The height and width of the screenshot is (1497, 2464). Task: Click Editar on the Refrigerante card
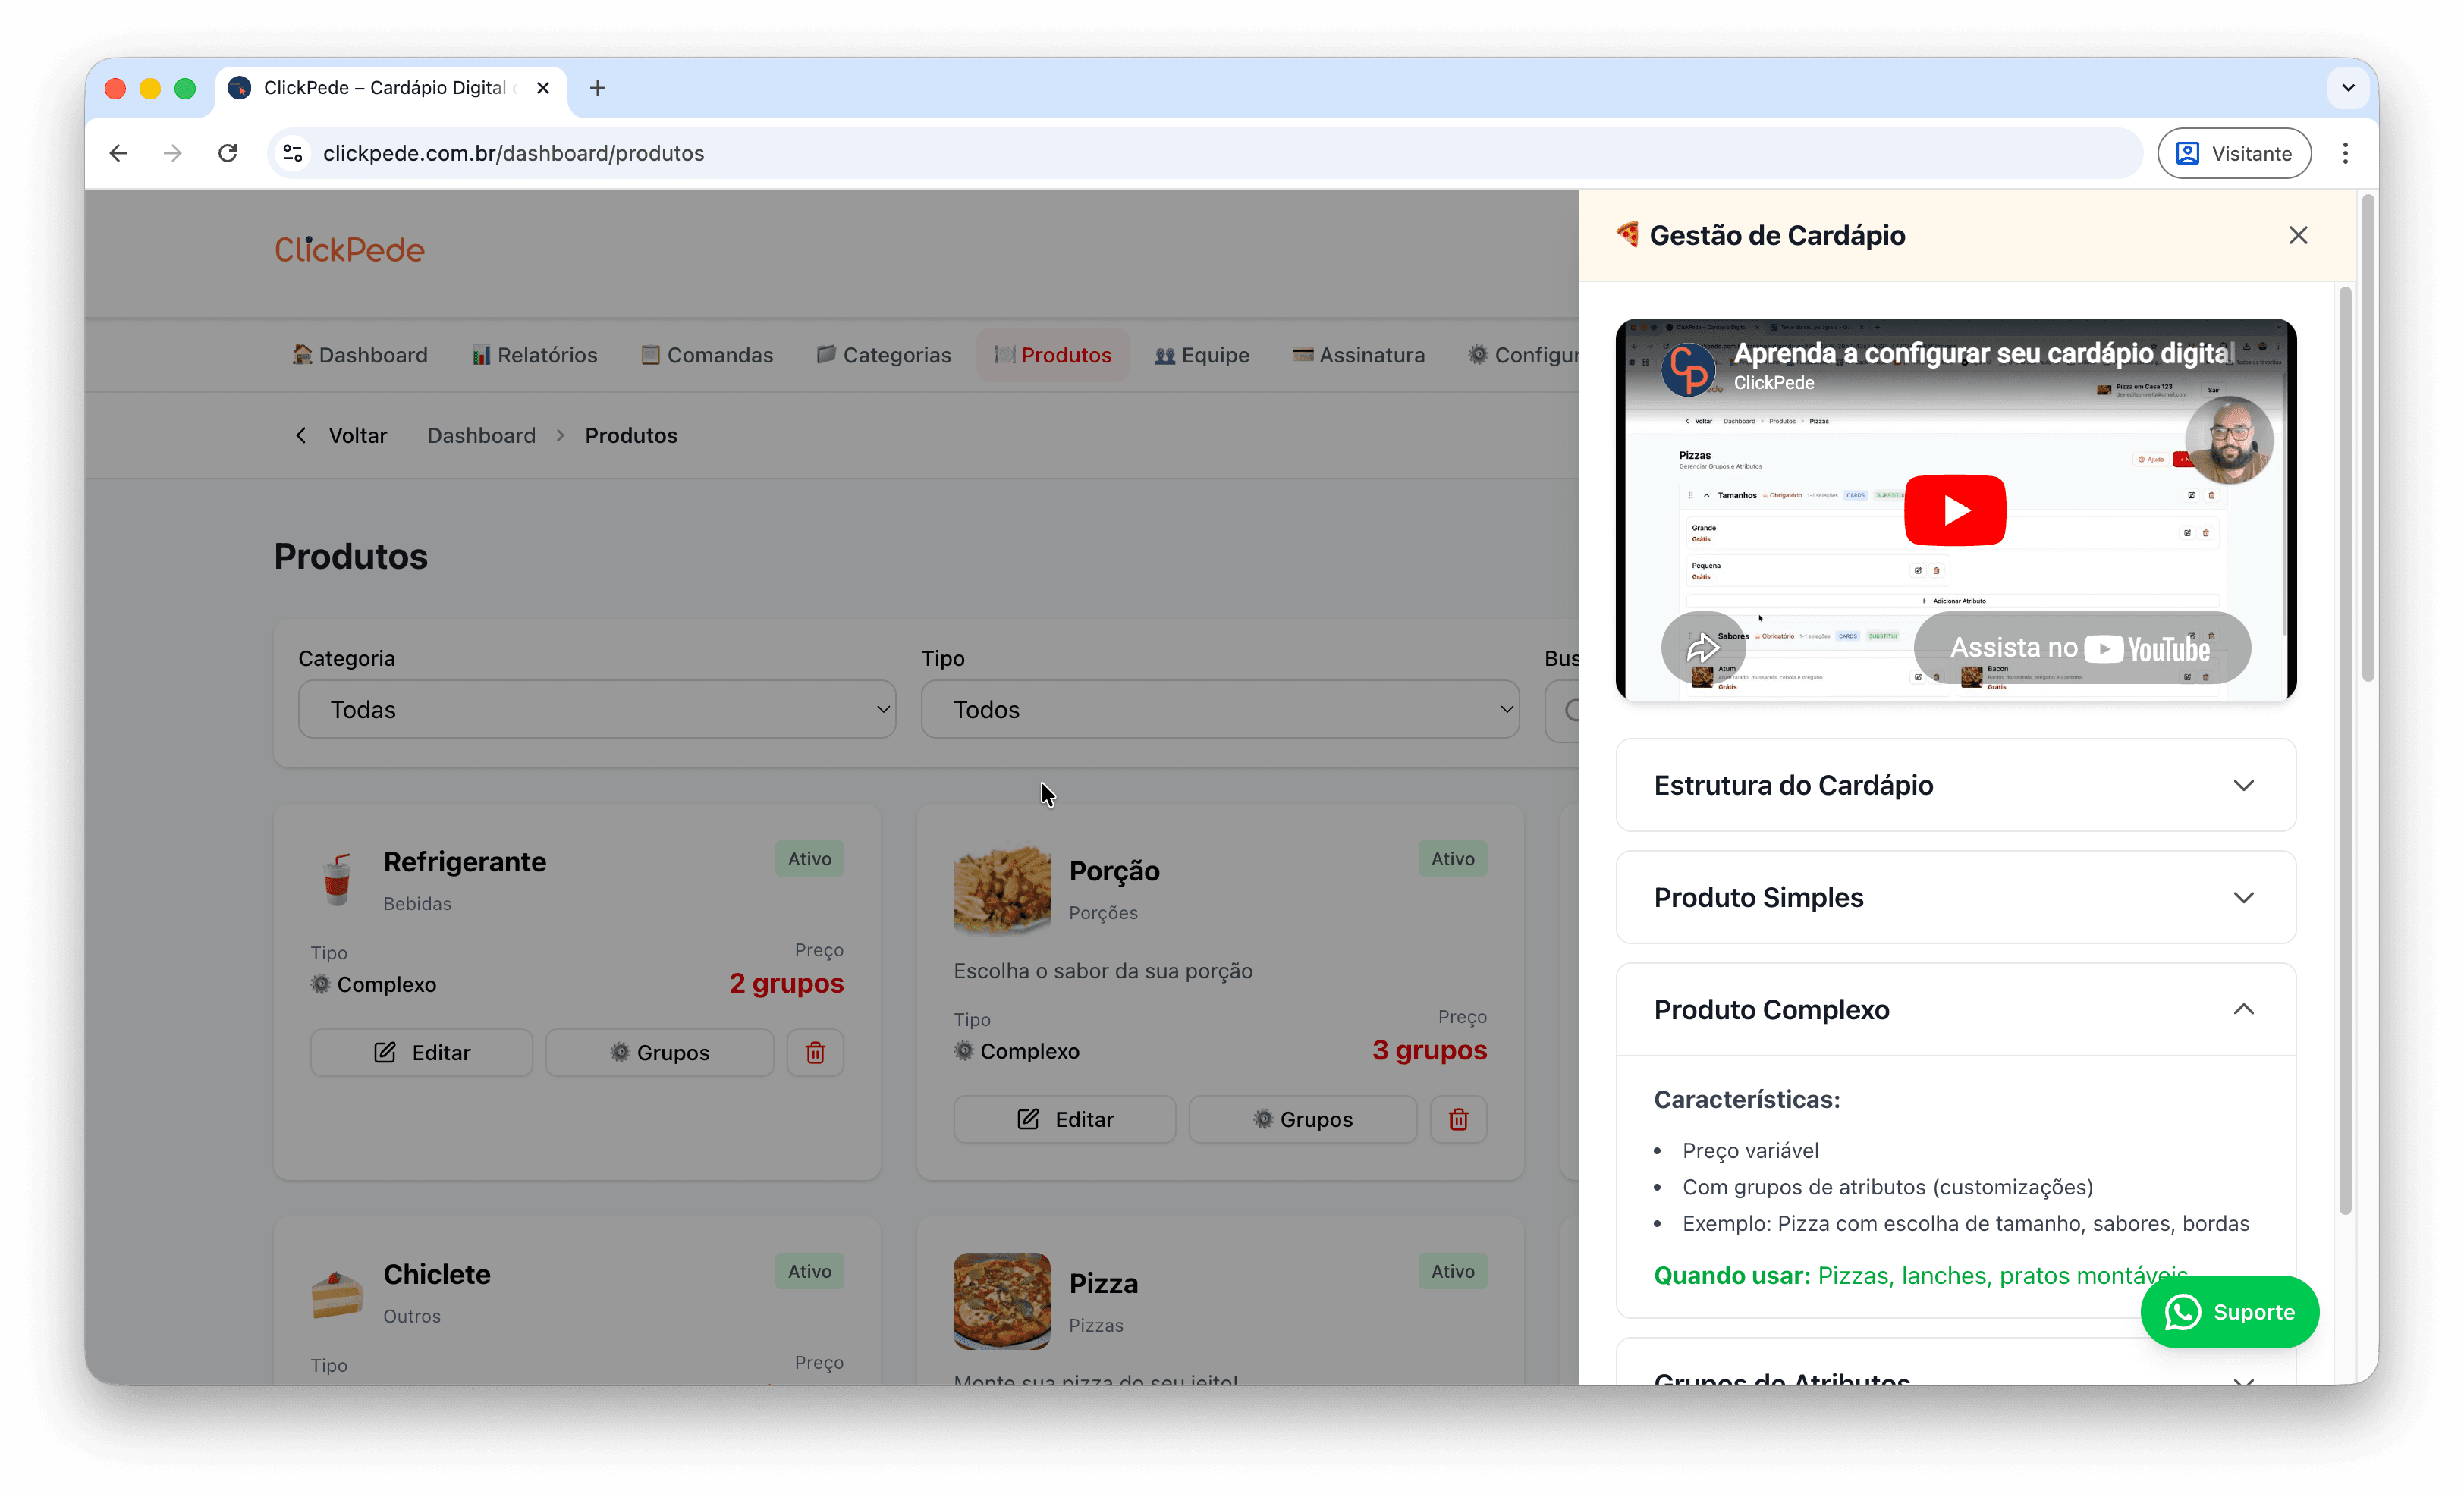pyautogui.click(x=421, y=1053)
